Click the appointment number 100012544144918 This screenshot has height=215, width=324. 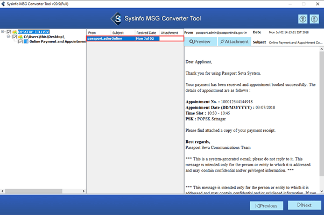point(237,102)
